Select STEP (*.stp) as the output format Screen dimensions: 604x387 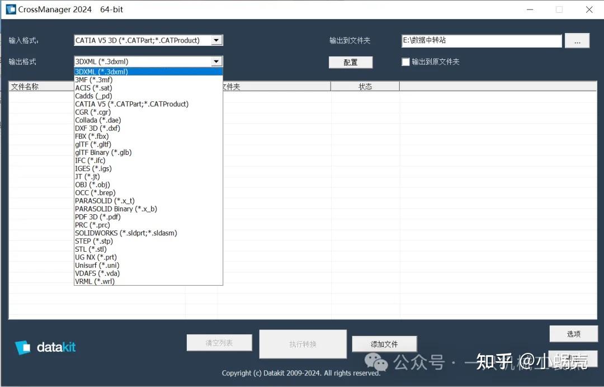93,241
